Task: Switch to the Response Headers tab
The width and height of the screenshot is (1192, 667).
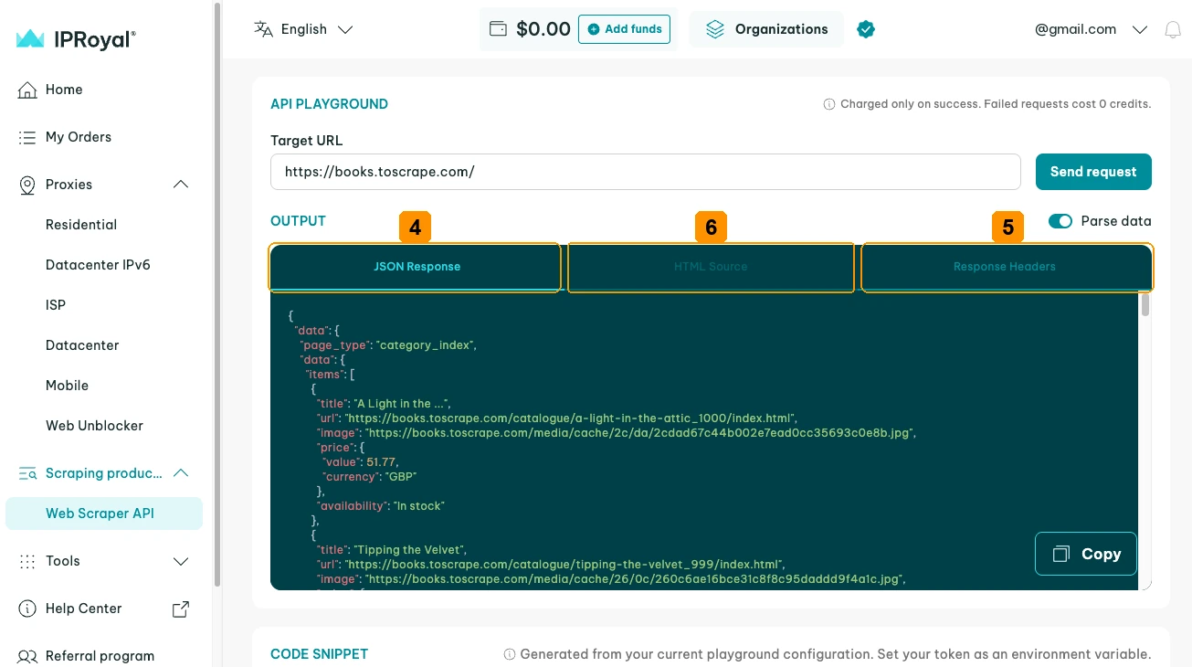Action: [1005, 267]
